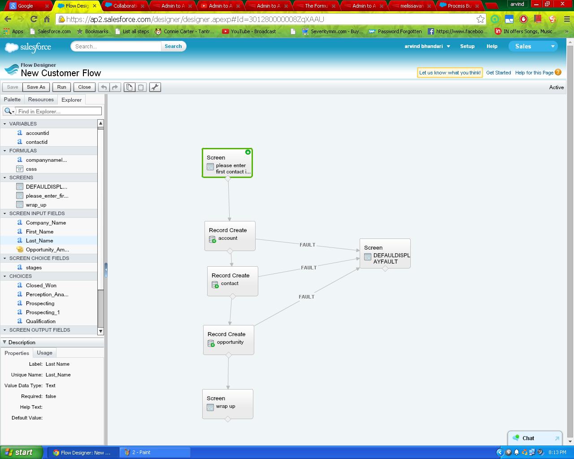Click the Address bar URL field
This screenshot has width=574, height=459.
click(x=269, y=19)
